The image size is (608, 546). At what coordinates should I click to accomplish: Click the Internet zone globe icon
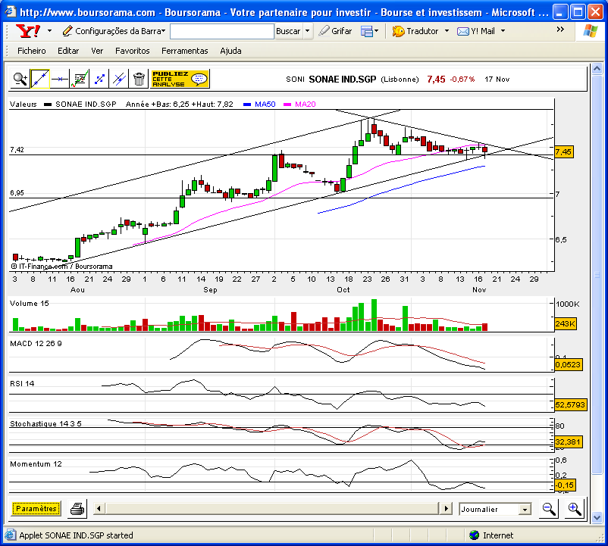click(x=474, y=535)
